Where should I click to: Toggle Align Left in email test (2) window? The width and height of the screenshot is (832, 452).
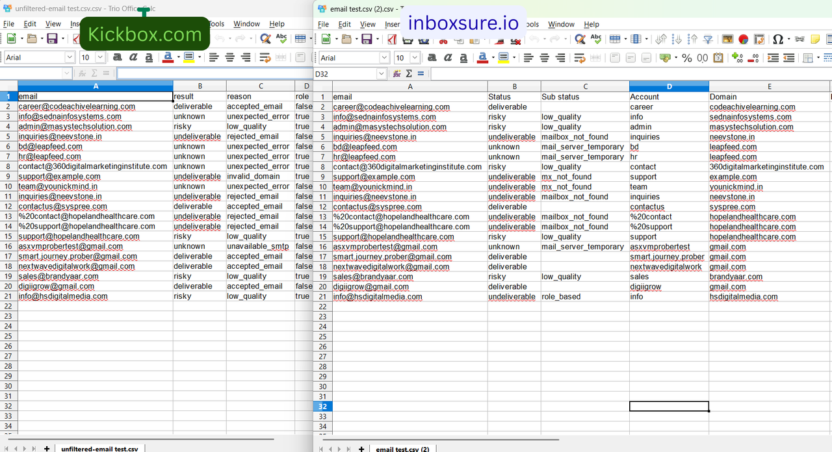tap(528, 58)
